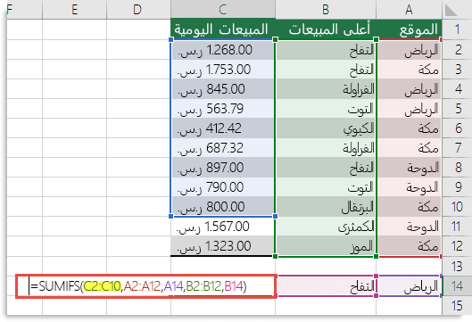Image resolution: width=472 pixels, height=322 pixels.
Task: Click cell with 790.00 value
Action: (223, 187)
